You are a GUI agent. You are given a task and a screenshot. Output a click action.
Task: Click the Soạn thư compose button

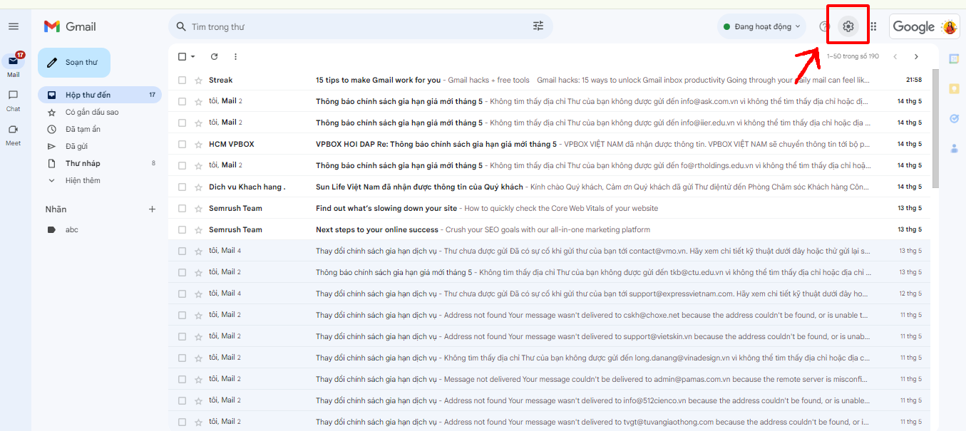(73, 63)
